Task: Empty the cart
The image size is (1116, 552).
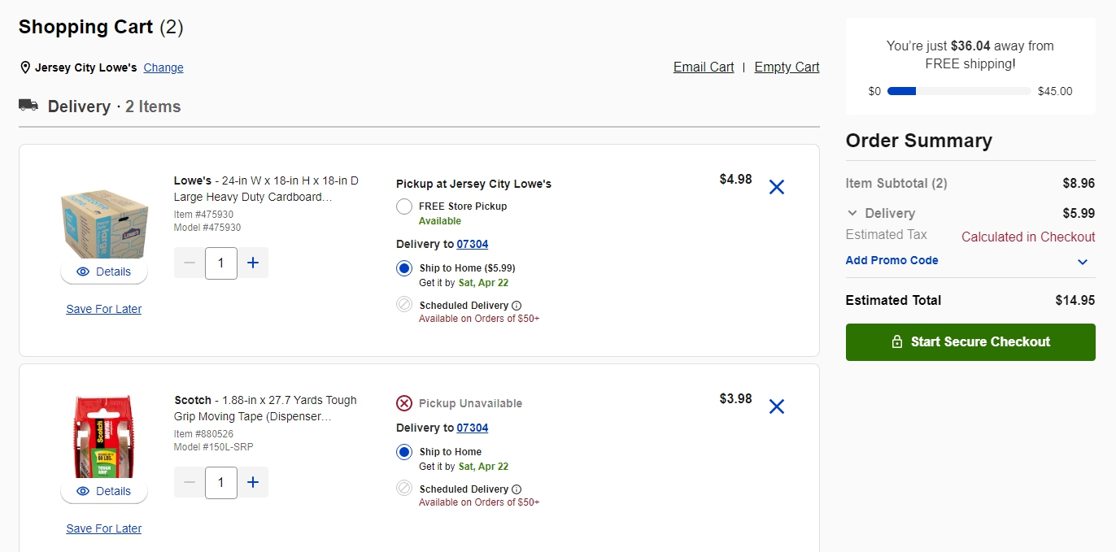Action: tap(787, 67)
